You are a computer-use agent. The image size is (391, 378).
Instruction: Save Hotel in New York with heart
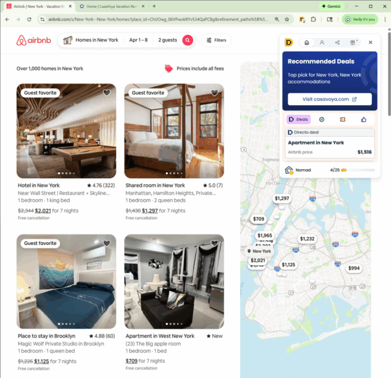click(x=106, y=93)
